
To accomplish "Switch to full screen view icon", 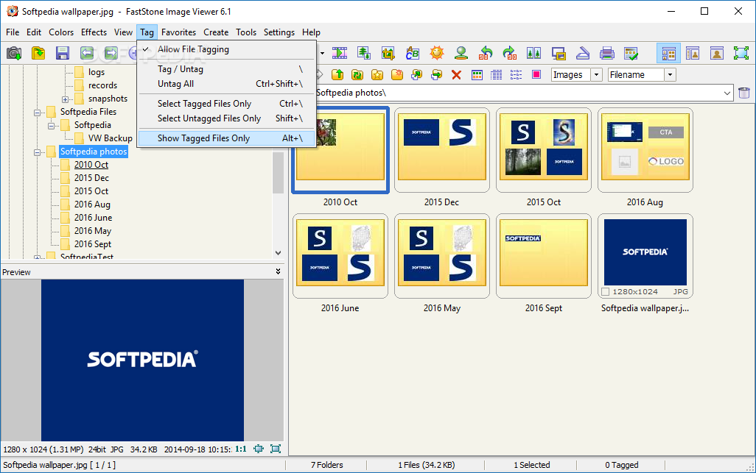I will [741, 53].
